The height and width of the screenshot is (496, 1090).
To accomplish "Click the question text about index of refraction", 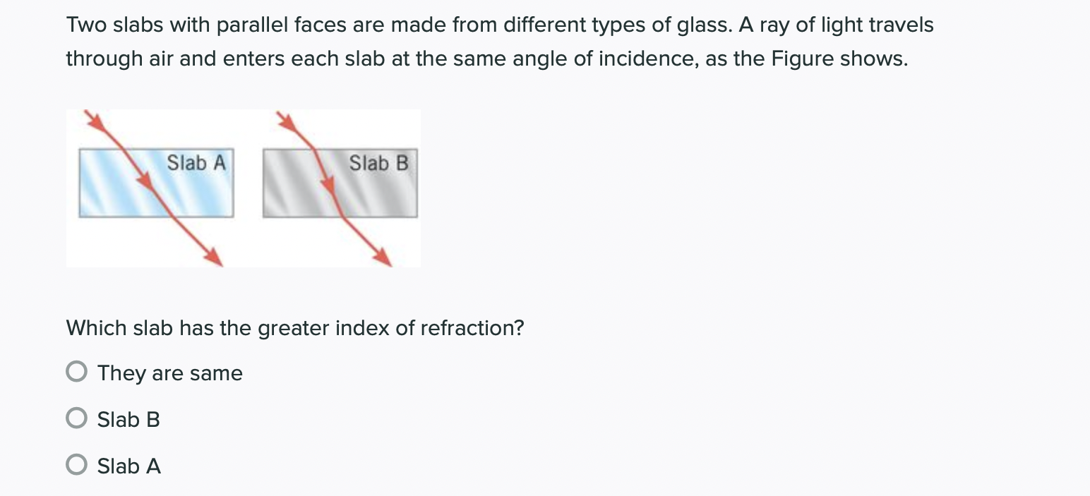I will click(294, 327).
